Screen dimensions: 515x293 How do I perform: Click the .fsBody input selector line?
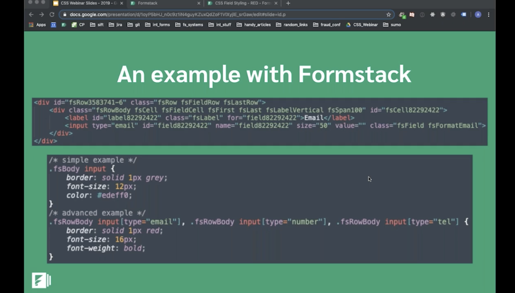coord(82,169)
